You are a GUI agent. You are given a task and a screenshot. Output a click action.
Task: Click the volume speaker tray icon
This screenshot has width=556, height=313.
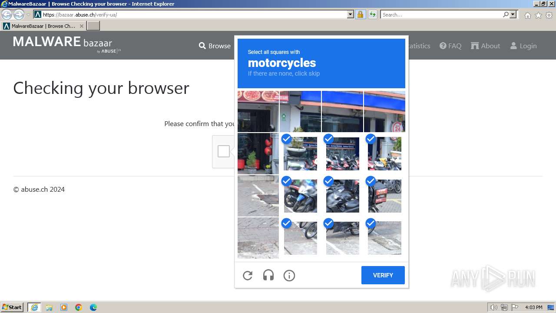click(x=493, y=307)
